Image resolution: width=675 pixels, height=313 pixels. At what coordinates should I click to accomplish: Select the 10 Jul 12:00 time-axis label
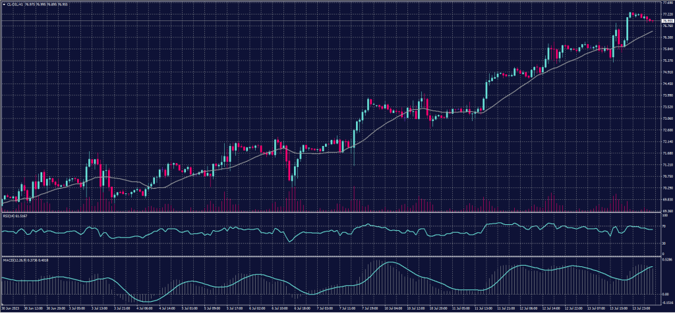(416, 308)
